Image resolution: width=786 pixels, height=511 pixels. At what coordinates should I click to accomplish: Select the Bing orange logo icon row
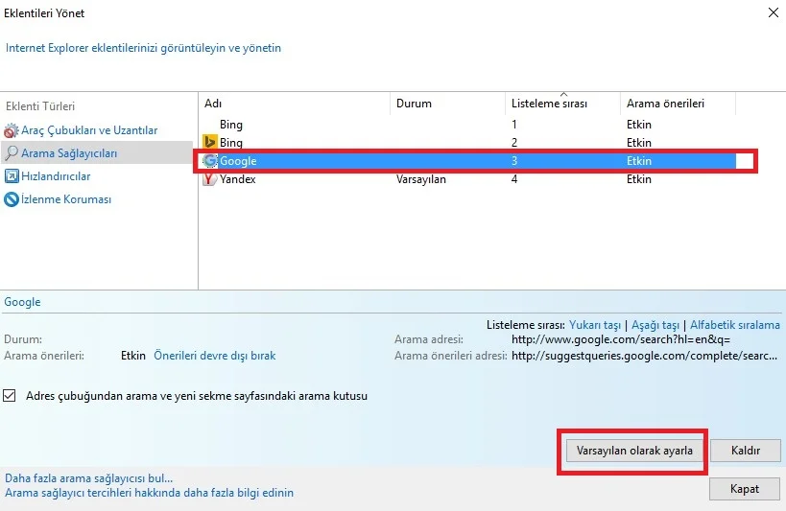210,143
